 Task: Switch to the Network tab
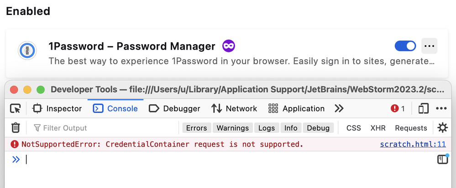click(x=235, y=108)
